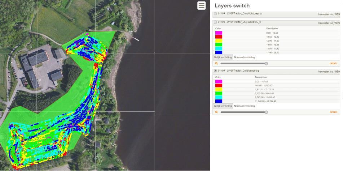Click magenta swatch for 0.00 - 167.62
The height and width of the screenshot is (171, 343).
(x=219, y=82)
